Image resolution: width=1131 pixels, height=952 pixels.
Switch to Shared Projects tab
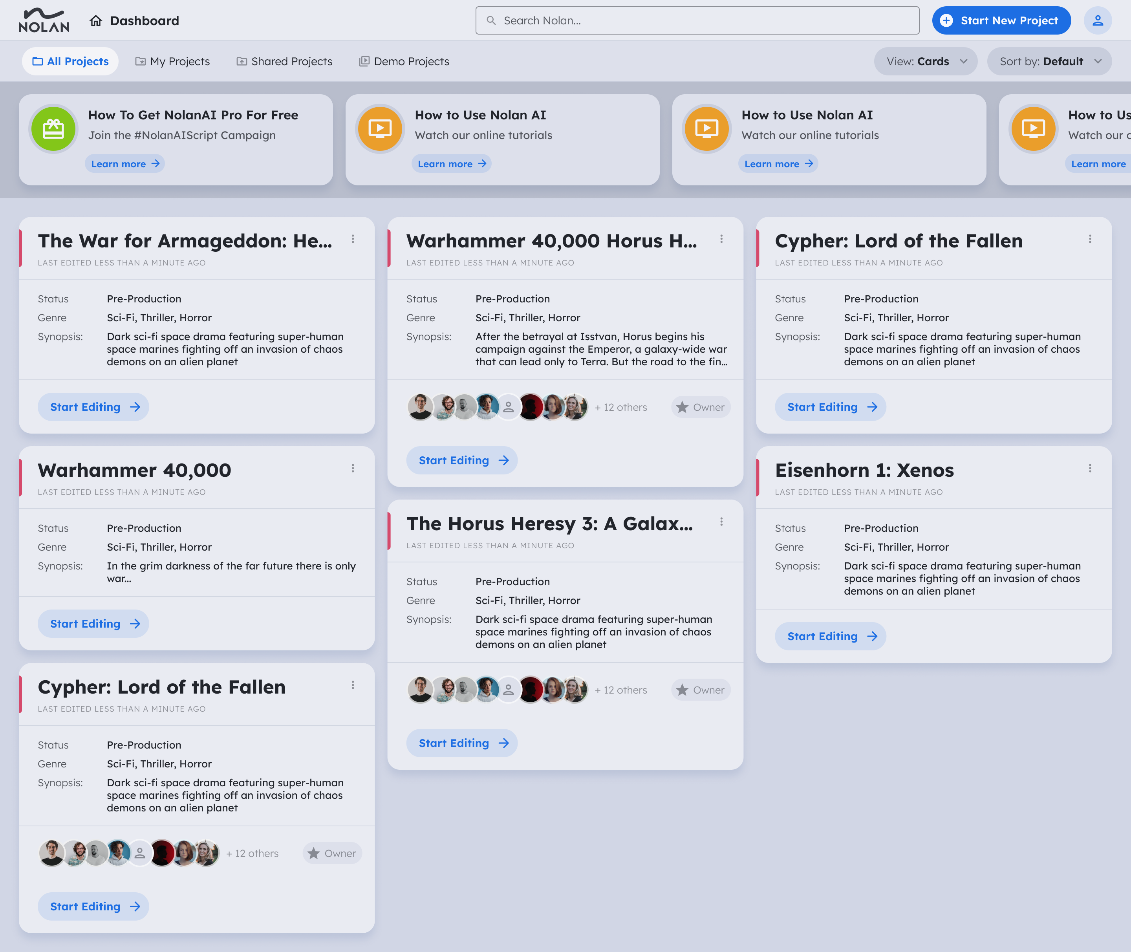284,62
